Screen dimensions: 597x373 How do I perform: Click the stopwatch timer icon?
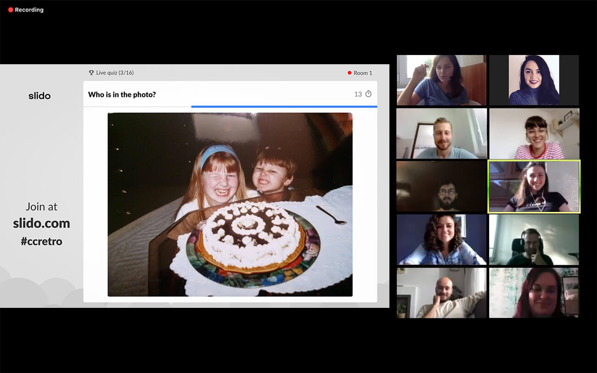click(368, 94)
